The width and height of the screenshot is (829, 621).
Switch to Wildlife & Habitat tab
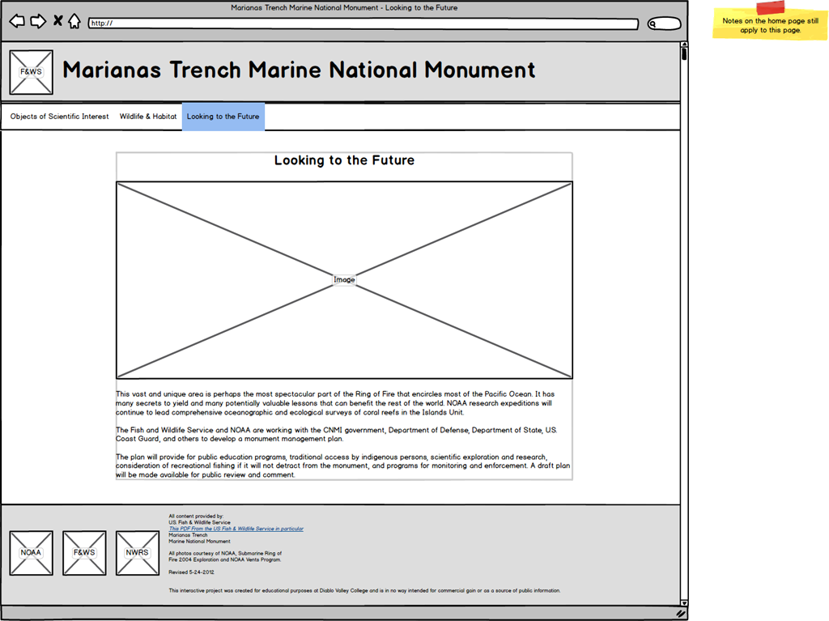[148, 117]
